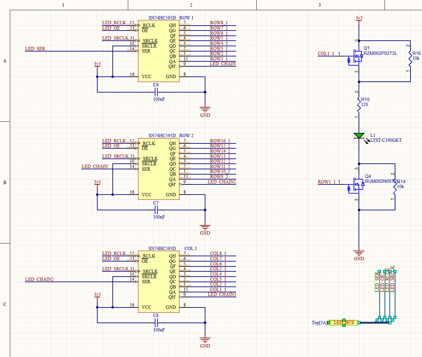Click the 3v3 power port beside COL 1 chip
The image size is (422, 357).
[97, 295]
